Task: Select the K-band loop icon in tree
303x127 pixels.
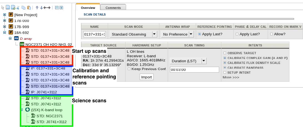Action: coord(27,110)
